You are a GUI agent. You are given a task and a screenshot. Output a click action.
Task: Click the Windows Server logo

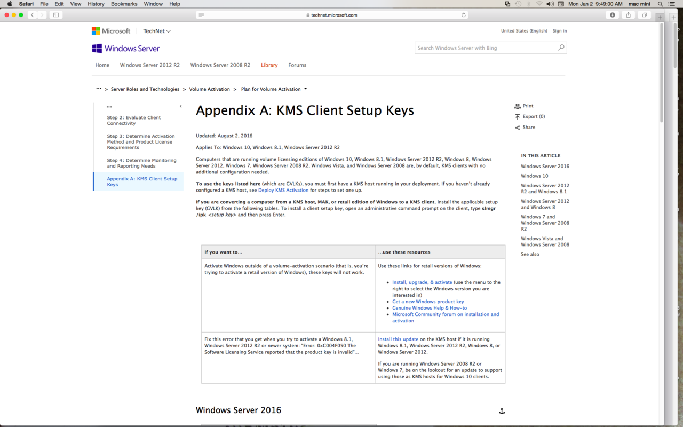coord(126,49)
